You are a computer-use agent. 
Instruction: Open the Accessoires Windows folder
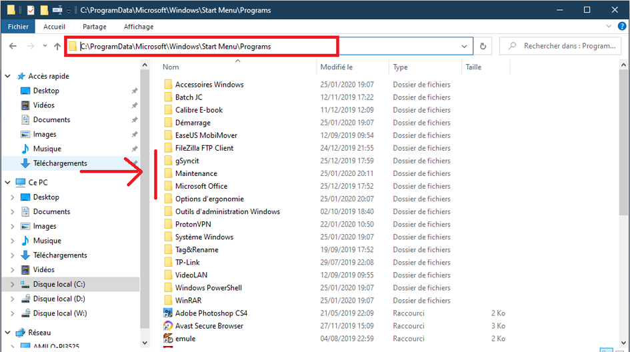click(204, 85)
